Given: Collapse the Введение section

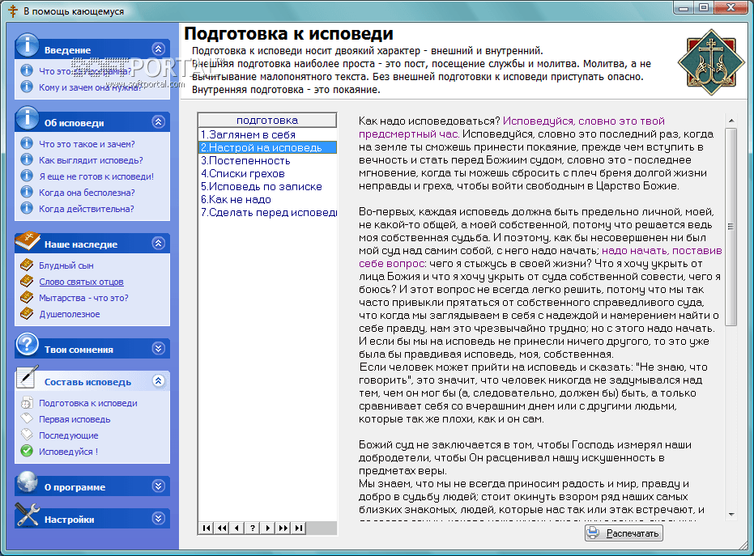Looking at the screenshot, I should click(x=158, y=50).
